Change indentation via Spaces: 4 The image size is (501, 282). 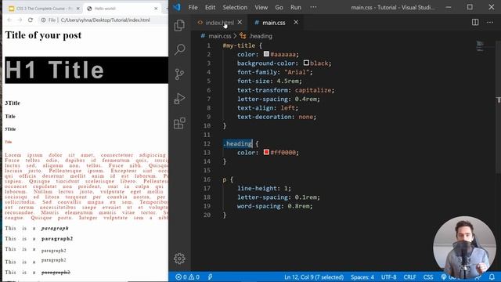tap(362, 277)
